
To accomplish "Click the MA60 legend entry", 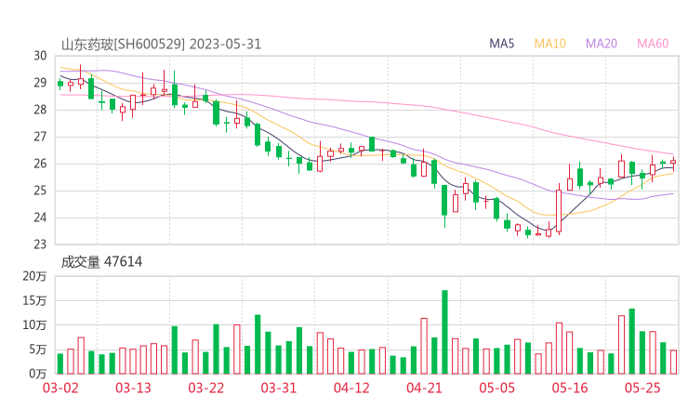I will click(653, 44).
